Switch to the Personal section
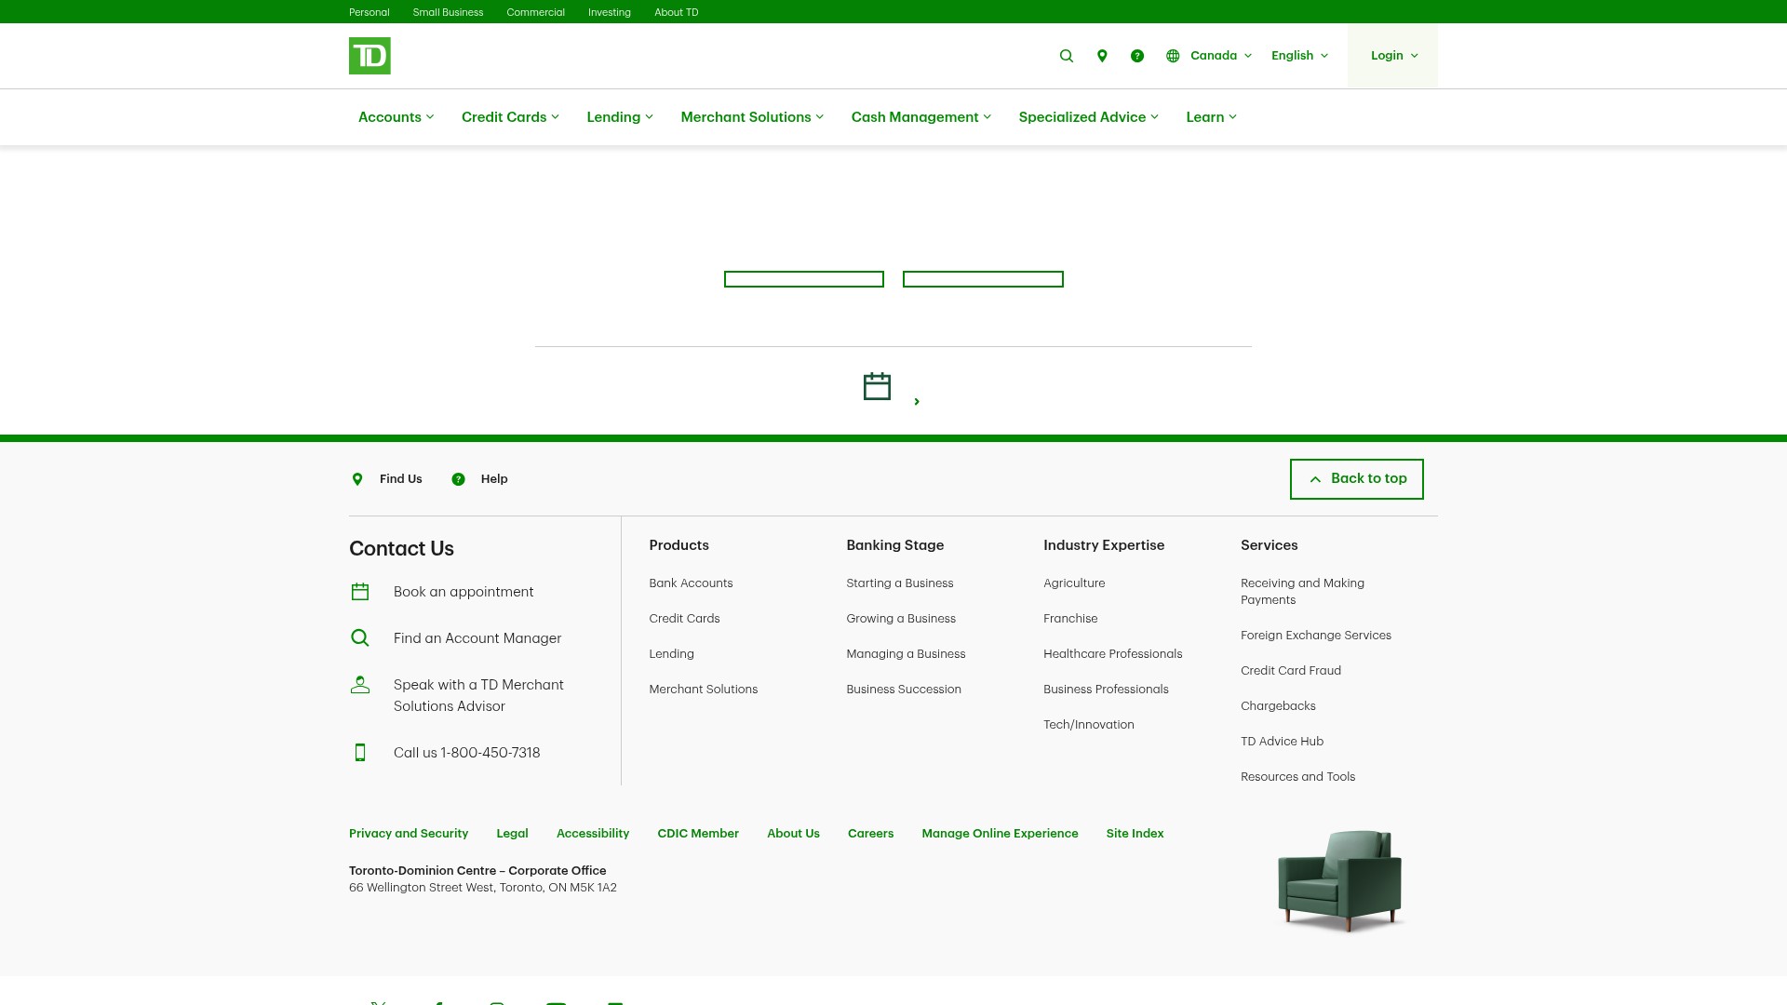The height and width of the screenshot is (1005, 1787). (369, 12)
